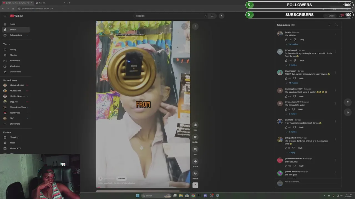This screenshot has height=199, width=355.
Task: Open Your videos
Action: point(16,61)
